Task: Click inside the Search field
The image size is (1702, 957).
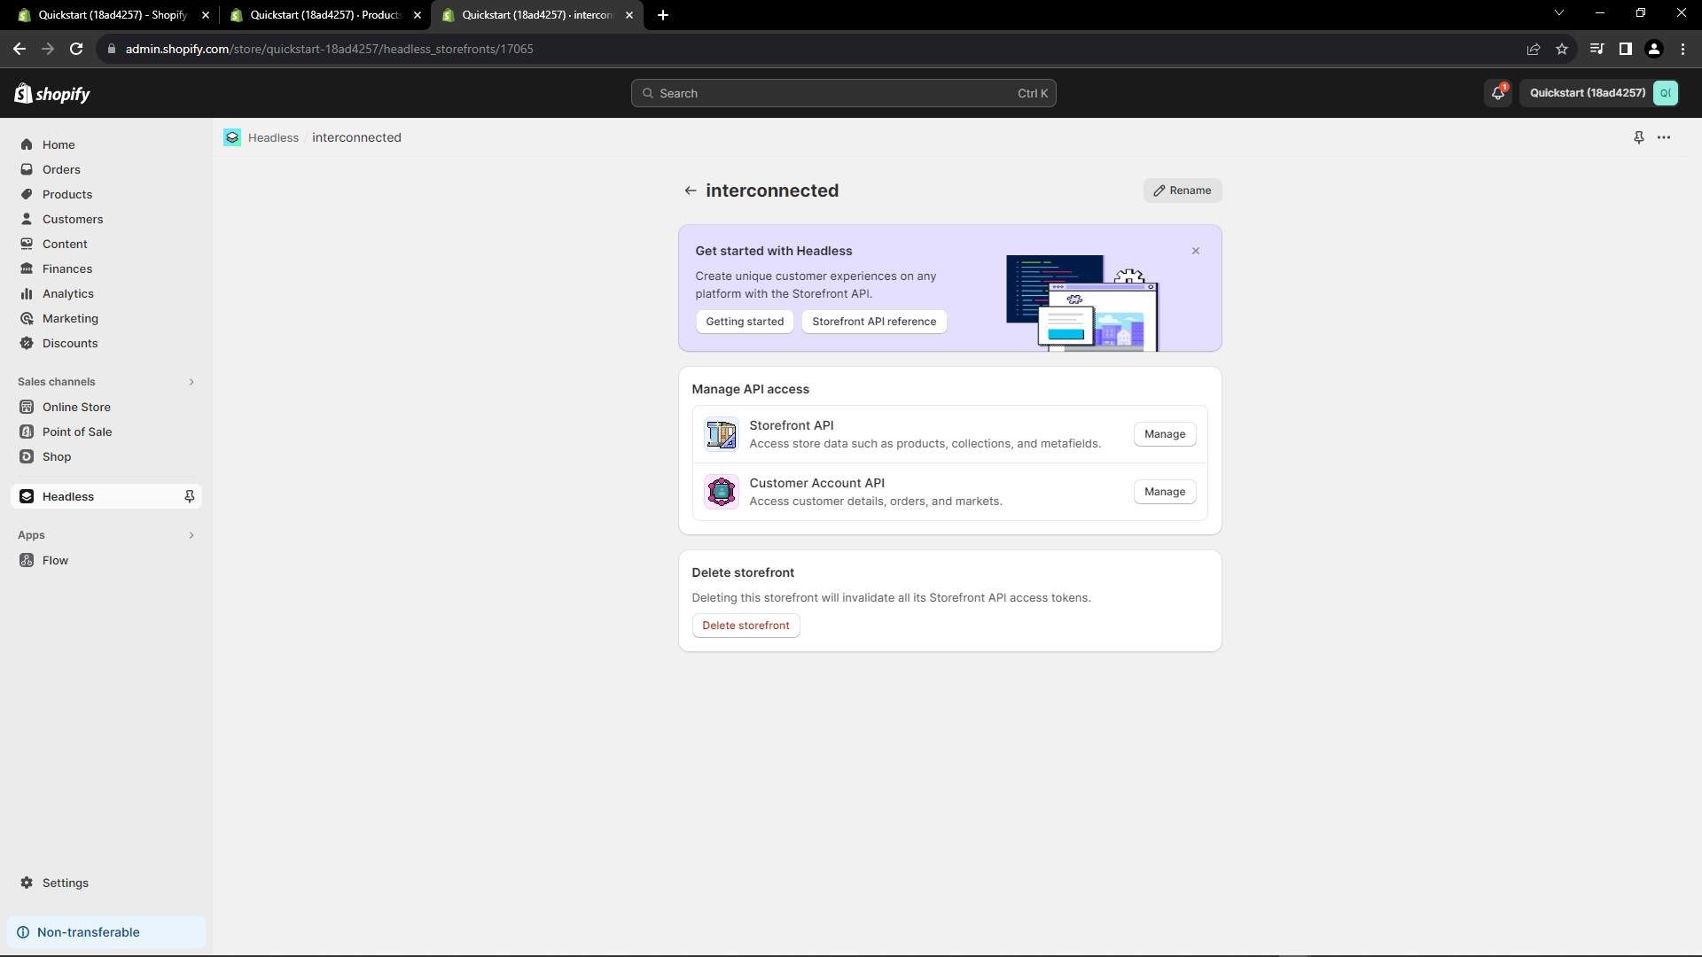Action: [x=842, y=93]
